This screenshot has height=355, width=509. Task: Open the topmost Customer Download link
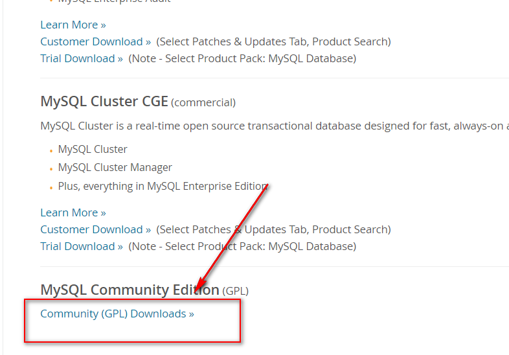[95, 41]
